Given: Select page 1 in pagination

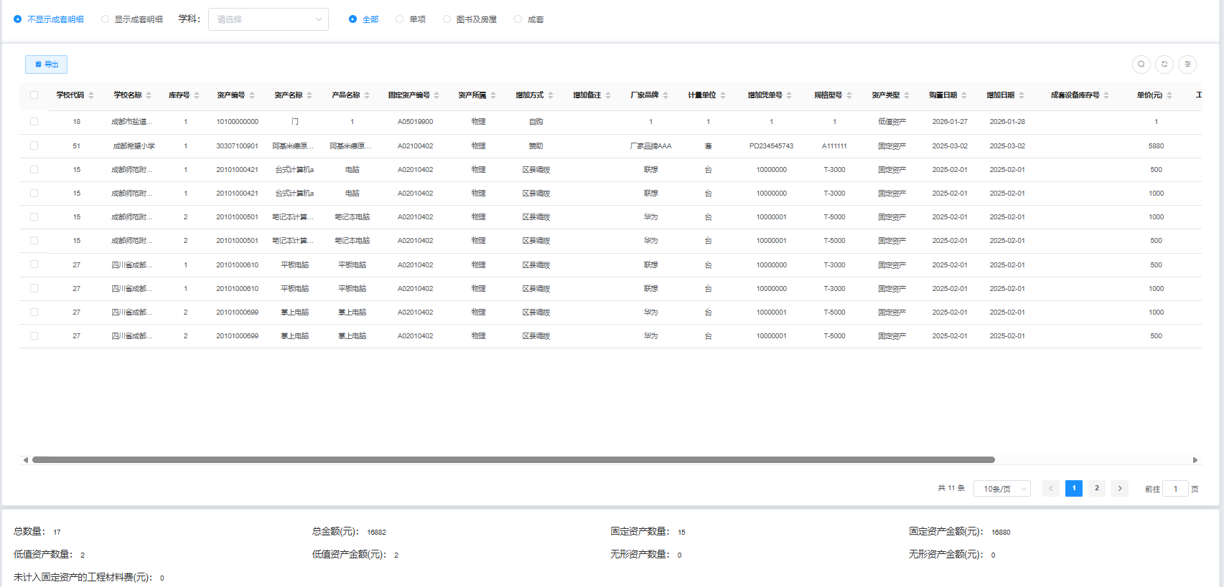Looking at the screenshot, I should tap(1073, 488).
